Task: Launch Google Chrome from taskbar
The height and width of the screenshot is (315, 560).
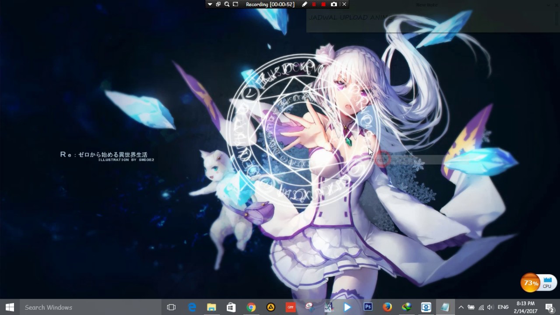Action: (x=251, y=307)
